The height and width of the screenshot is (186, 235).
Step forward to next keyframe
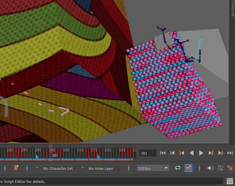tap(211, 153)
